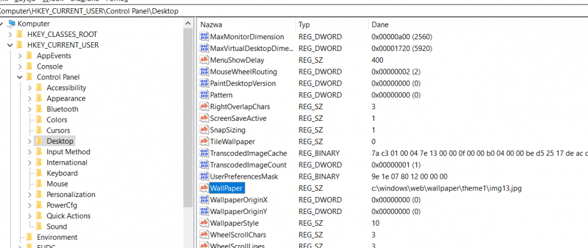Click the MaxMonitorDimension DWORD value icon
Screen dimensions: 588x248
click(x=205, y=37)
